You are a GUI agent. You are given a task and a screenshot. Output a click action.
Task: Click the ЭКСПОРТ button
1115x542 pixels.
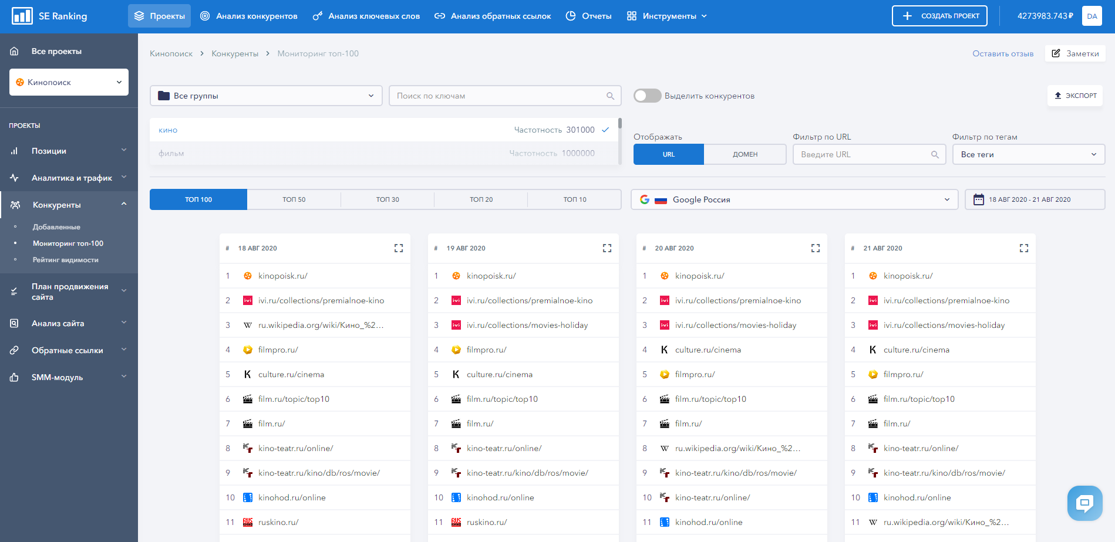click(x=1075, y=96)
